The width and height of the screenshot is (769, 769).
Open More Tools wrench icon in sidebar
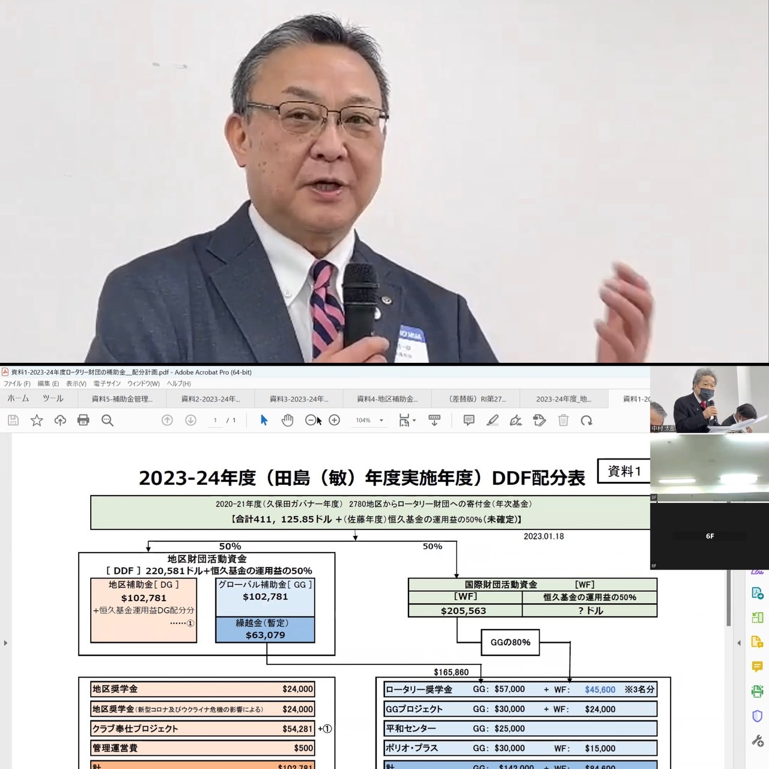(x=757, y=740)
